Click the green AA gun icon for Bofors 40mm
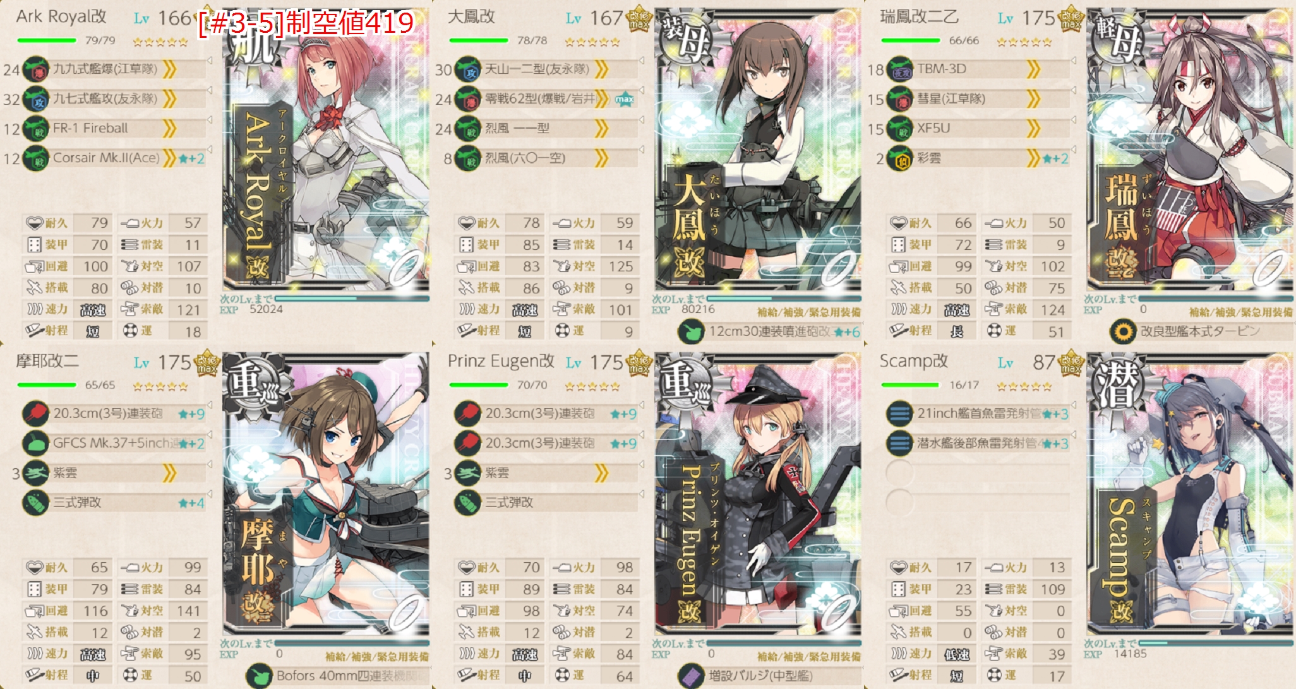Image resolution: width=1296 pixels, height=689 pixels. click(x=259, y=676)
